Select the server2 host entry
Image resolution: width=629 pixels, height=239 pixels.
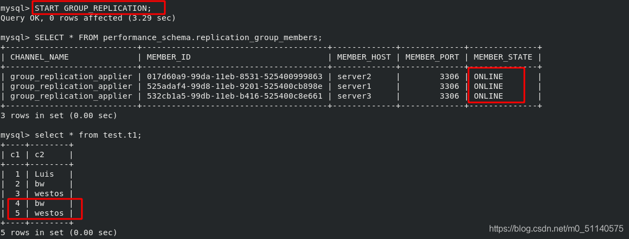(x=354, y=76)
